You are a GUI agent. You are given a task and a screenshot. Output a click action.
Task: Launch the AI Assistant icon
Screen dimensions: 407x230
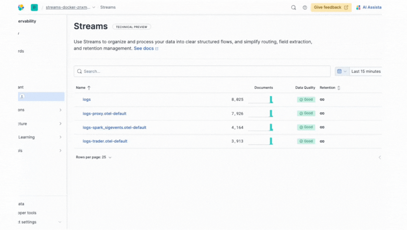point(358,7)
